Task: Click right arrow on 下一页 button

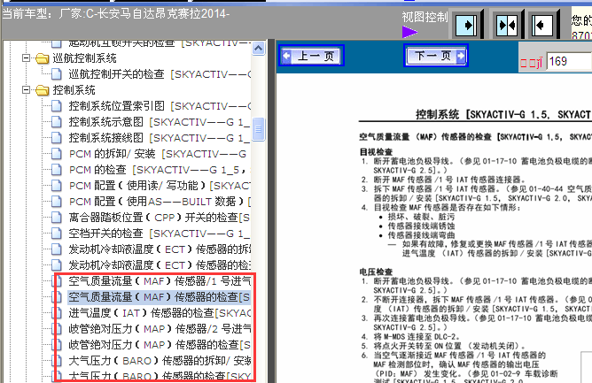Action: tap(461, 56)
